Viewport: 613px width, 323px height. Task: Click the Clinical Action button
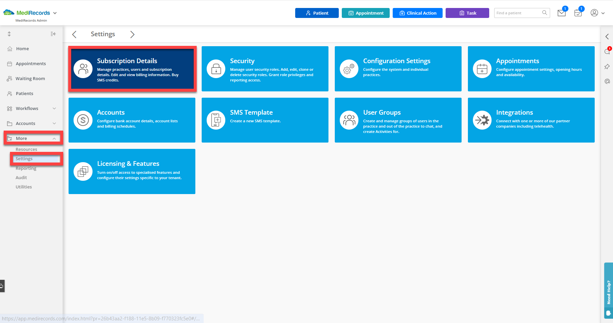pyautogui.click(x=418, y=13)
